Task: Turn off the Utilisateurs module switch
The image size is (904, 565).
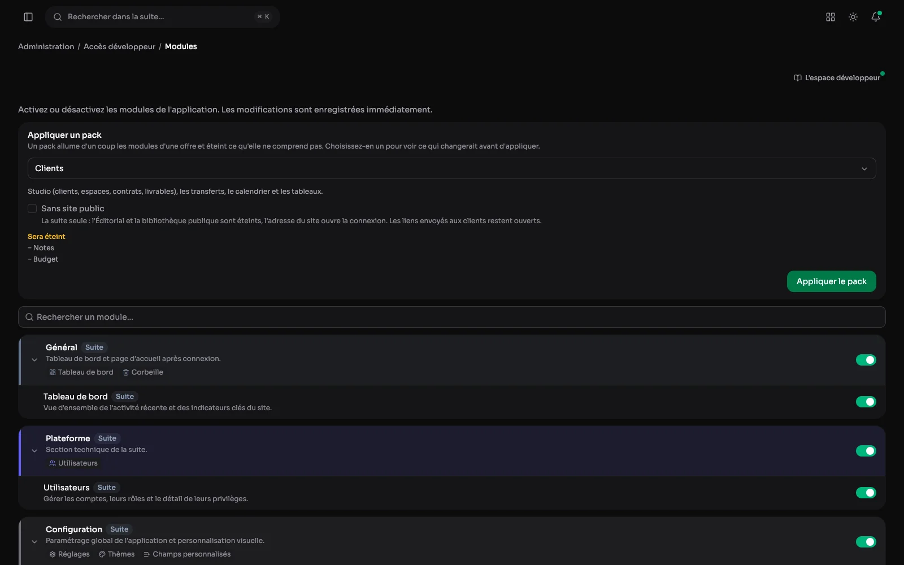Action: 866,493
